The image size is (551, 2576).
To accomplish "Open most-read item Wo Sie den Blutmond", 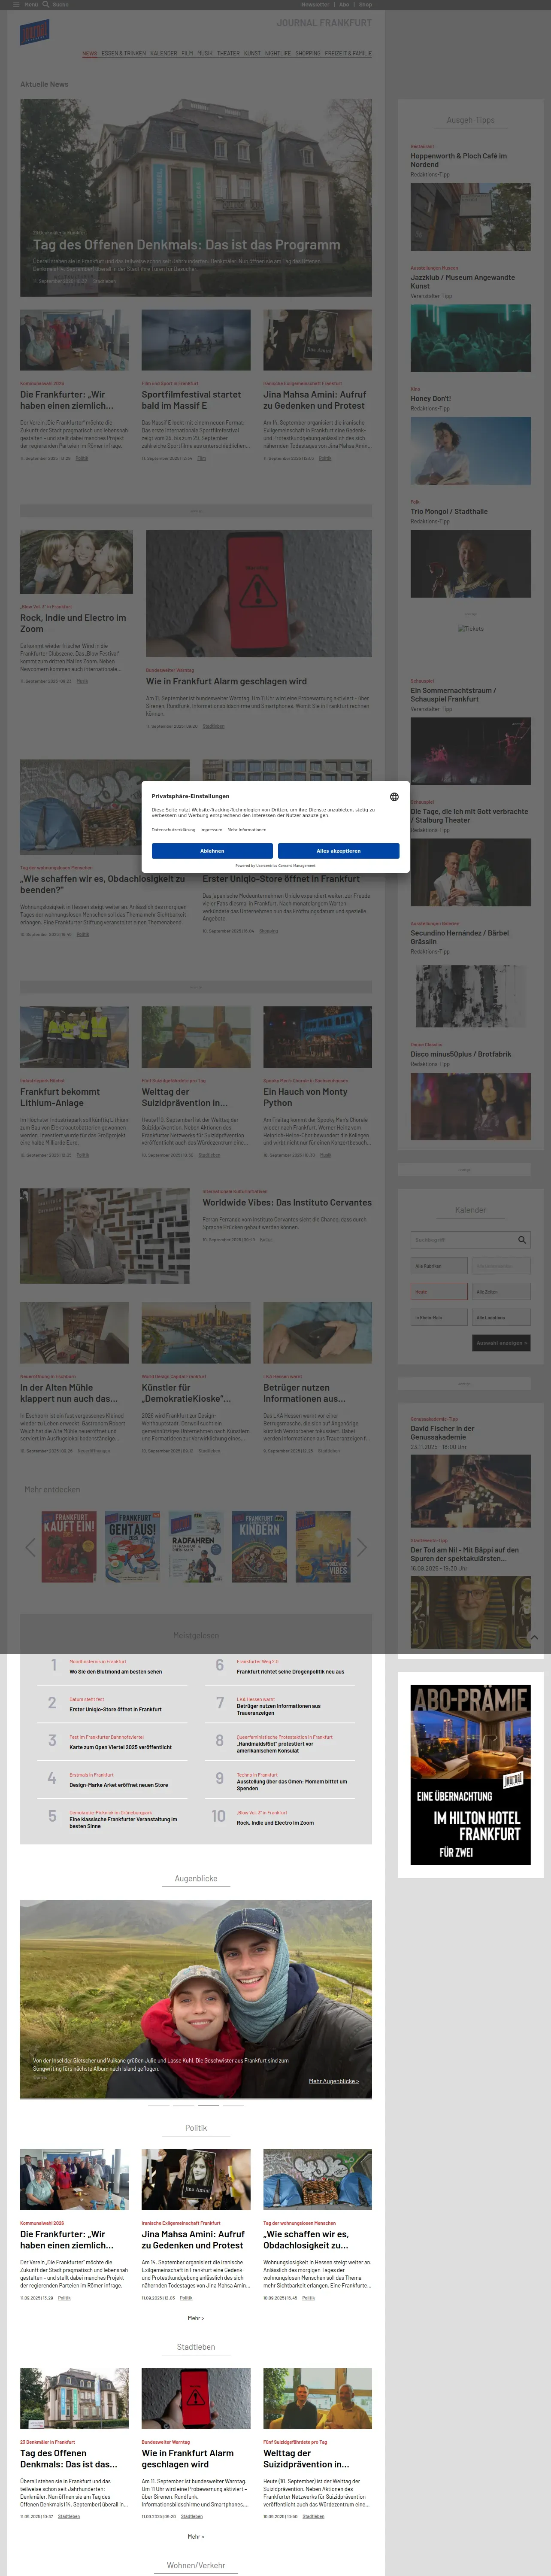I will [115, 1671].
